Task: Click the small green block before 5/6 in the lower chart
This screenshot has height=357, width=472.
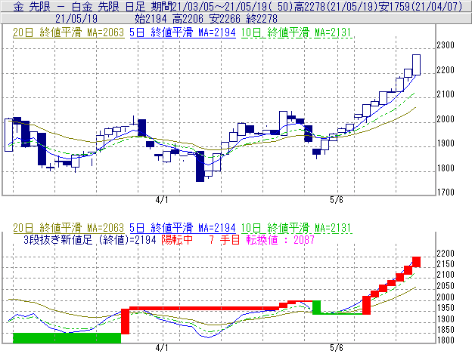Action: click(317, 307)
